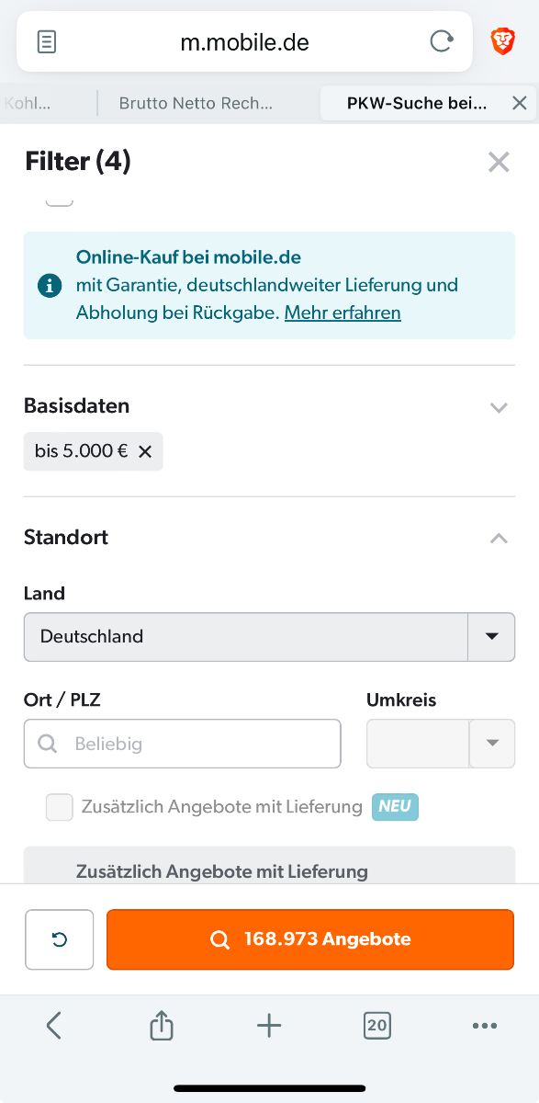The image size is (539, 1103).
Task: Expand the Basisdaten section
Action: (499, 407)
